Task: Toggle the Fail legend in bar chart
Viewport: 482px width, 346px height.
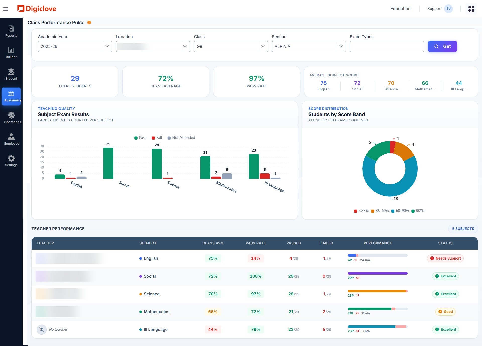Action: pyautogui.click(x=157, y=138)
